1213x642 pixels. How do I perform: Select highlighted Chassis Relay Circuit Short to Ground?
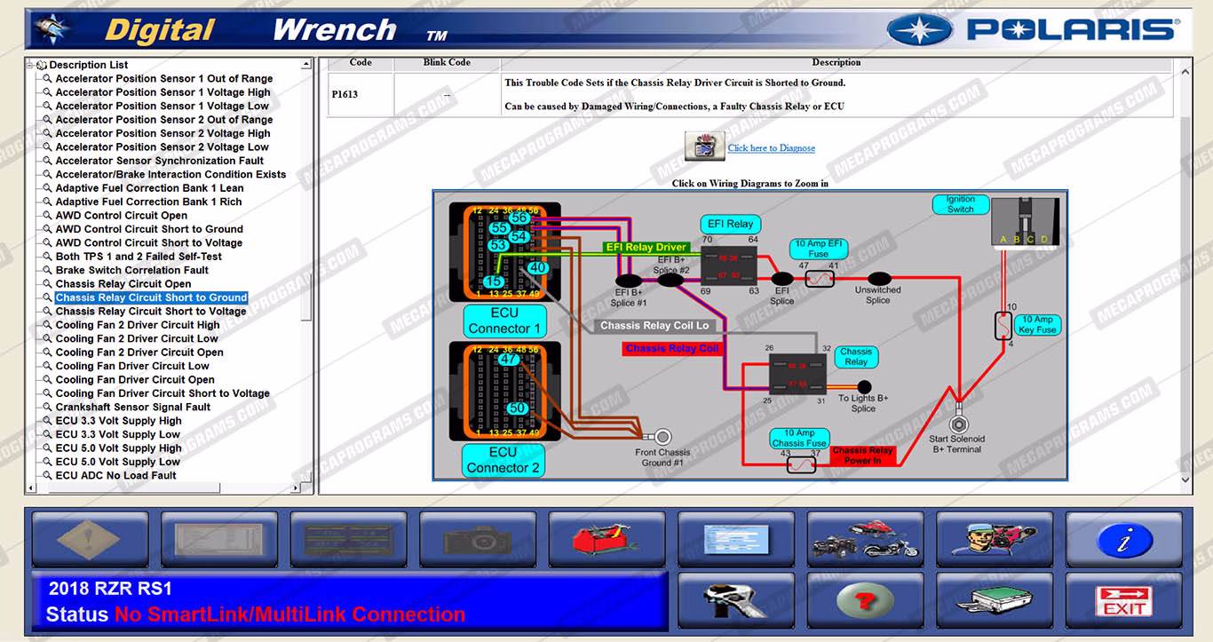[x=151, y=297]
